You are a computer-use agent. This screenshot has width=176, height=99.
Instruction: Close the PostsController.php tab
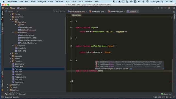pyautogui.click(x=86, y=12)
